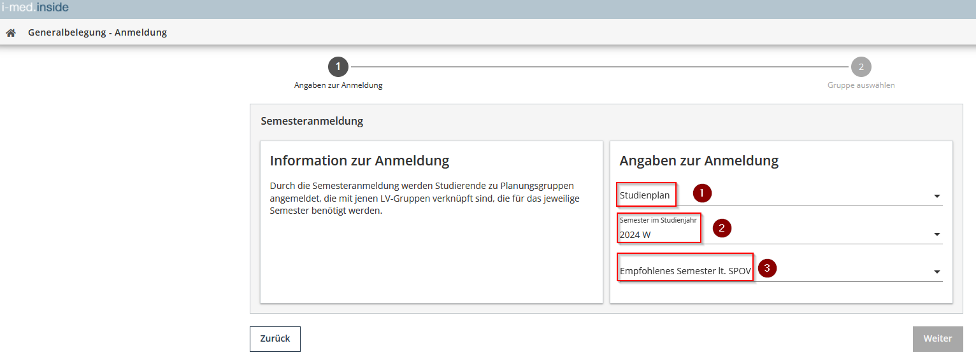The width and height of the screenshot is (976, 362).
Task: Click the Studienplan dropdown arrow
Action: coord(937,197)
